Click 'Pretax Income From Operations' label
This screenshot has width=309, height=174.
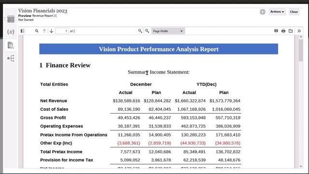point(74,135)
